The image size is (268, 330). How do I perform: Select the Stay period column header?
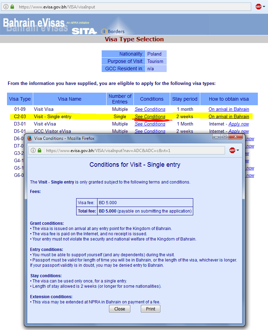[185, 99]
